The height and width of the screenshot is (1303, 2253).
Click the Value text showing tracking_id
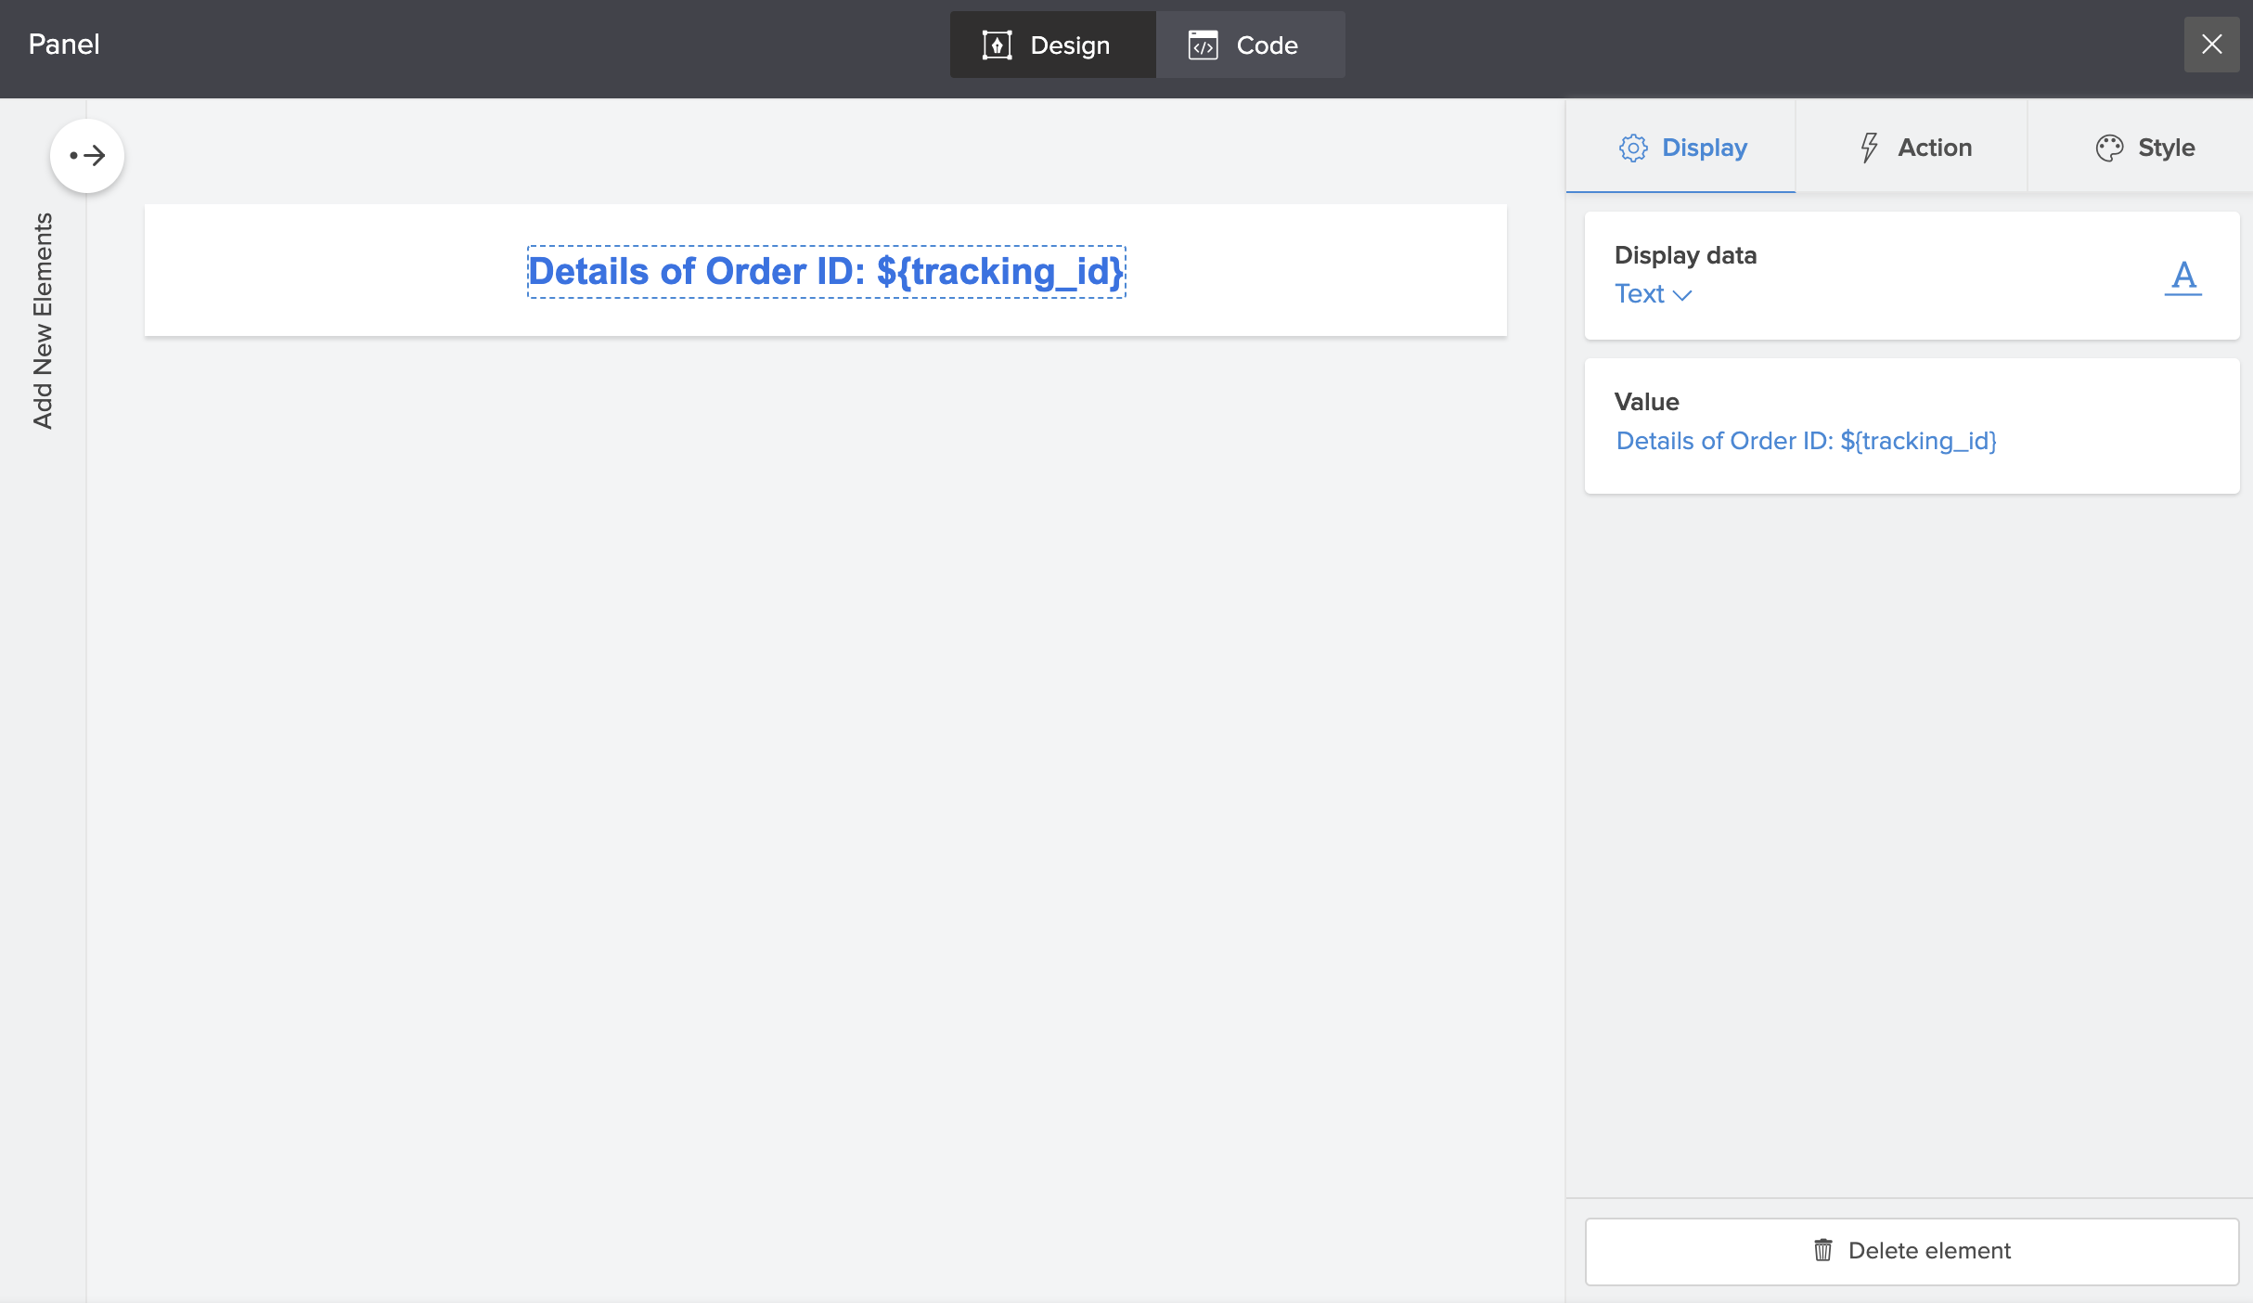pos(1806,441)
